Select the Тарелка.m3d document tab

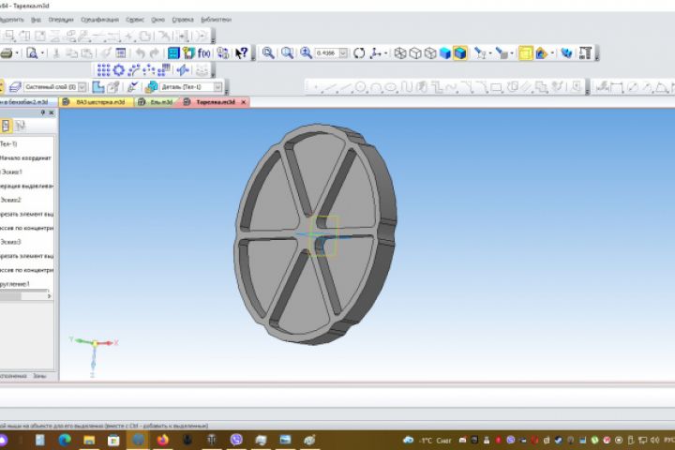[216, 102]
